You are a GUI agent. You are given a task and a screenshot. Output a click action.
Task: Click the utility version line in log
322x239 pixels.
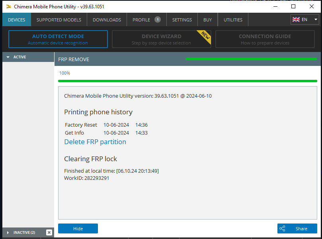pyautogui.click(x=138, y=96)
